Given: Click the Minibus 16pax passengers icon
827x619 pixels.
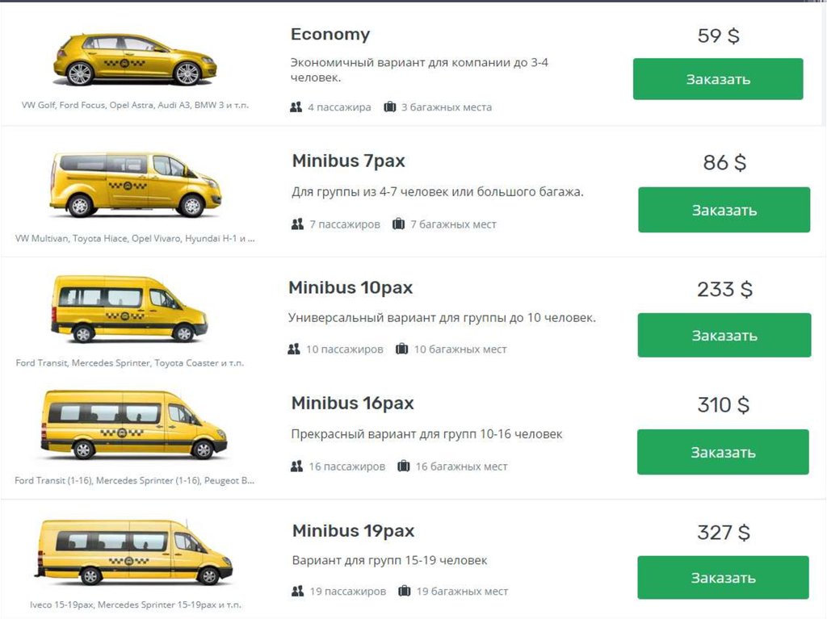Looking at the screenshot, I should (x=296, y=466).
